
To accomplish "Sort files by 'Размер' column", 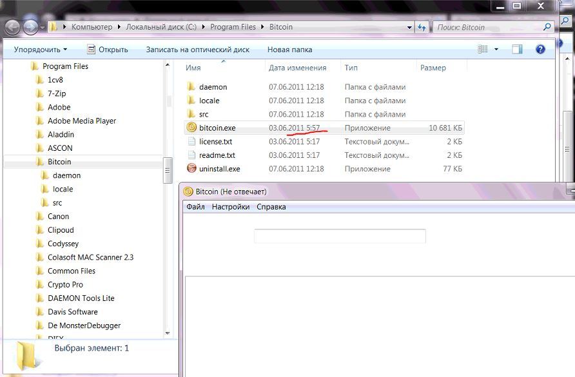I will pos(433,68).
